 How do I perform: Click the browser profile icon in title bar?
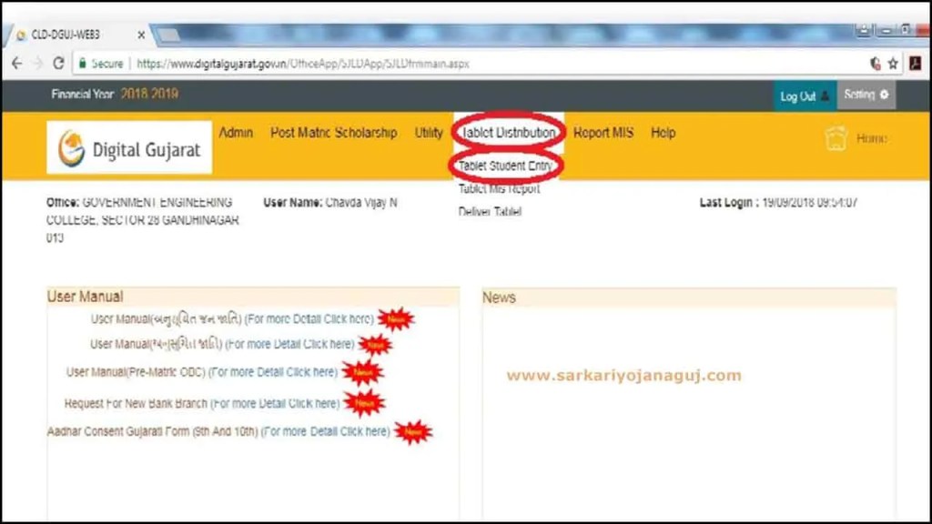864,30
